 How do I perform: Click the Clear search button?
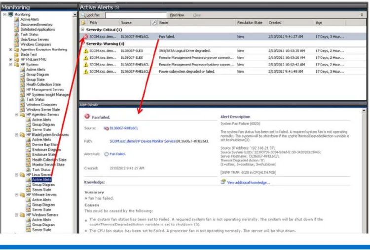[x=196, y=15]
